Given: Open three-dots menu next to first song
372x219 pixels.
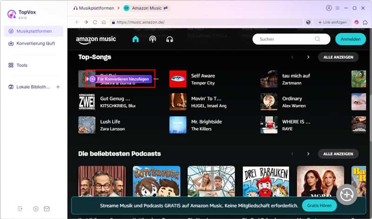Looking at the screenshot, I should tap(156, 79).
